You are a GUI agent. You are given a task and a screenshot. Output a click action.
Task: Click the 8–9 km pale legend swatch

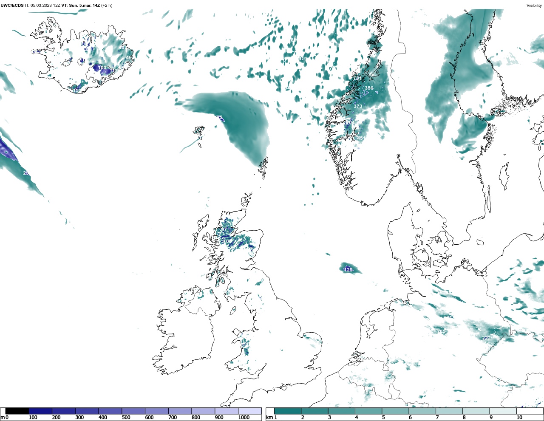point(476,411)
